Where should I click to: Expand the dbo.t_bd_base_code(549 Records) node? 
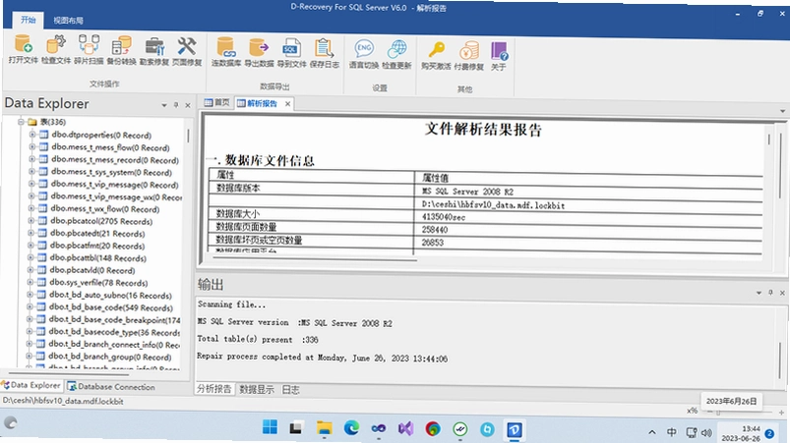(30, 306)
